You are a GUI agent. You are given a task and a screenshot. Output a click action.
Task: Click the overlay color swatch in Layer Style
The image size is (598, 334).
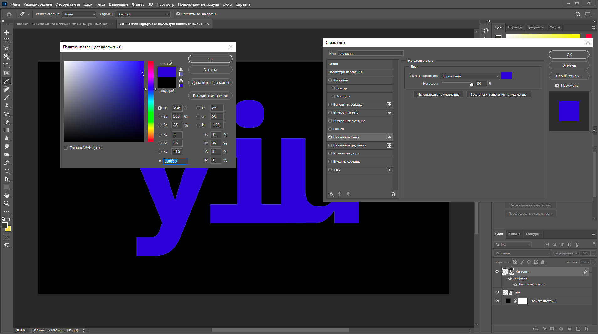pos(507,76)
